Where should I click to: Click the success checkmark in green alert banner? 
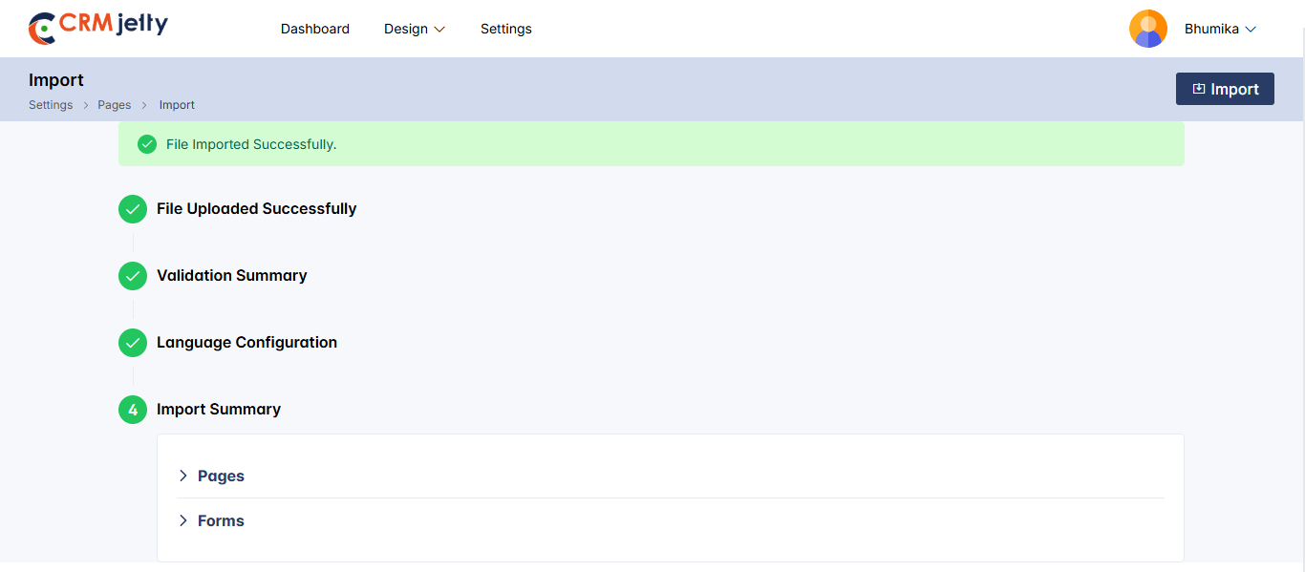[147, 144]
